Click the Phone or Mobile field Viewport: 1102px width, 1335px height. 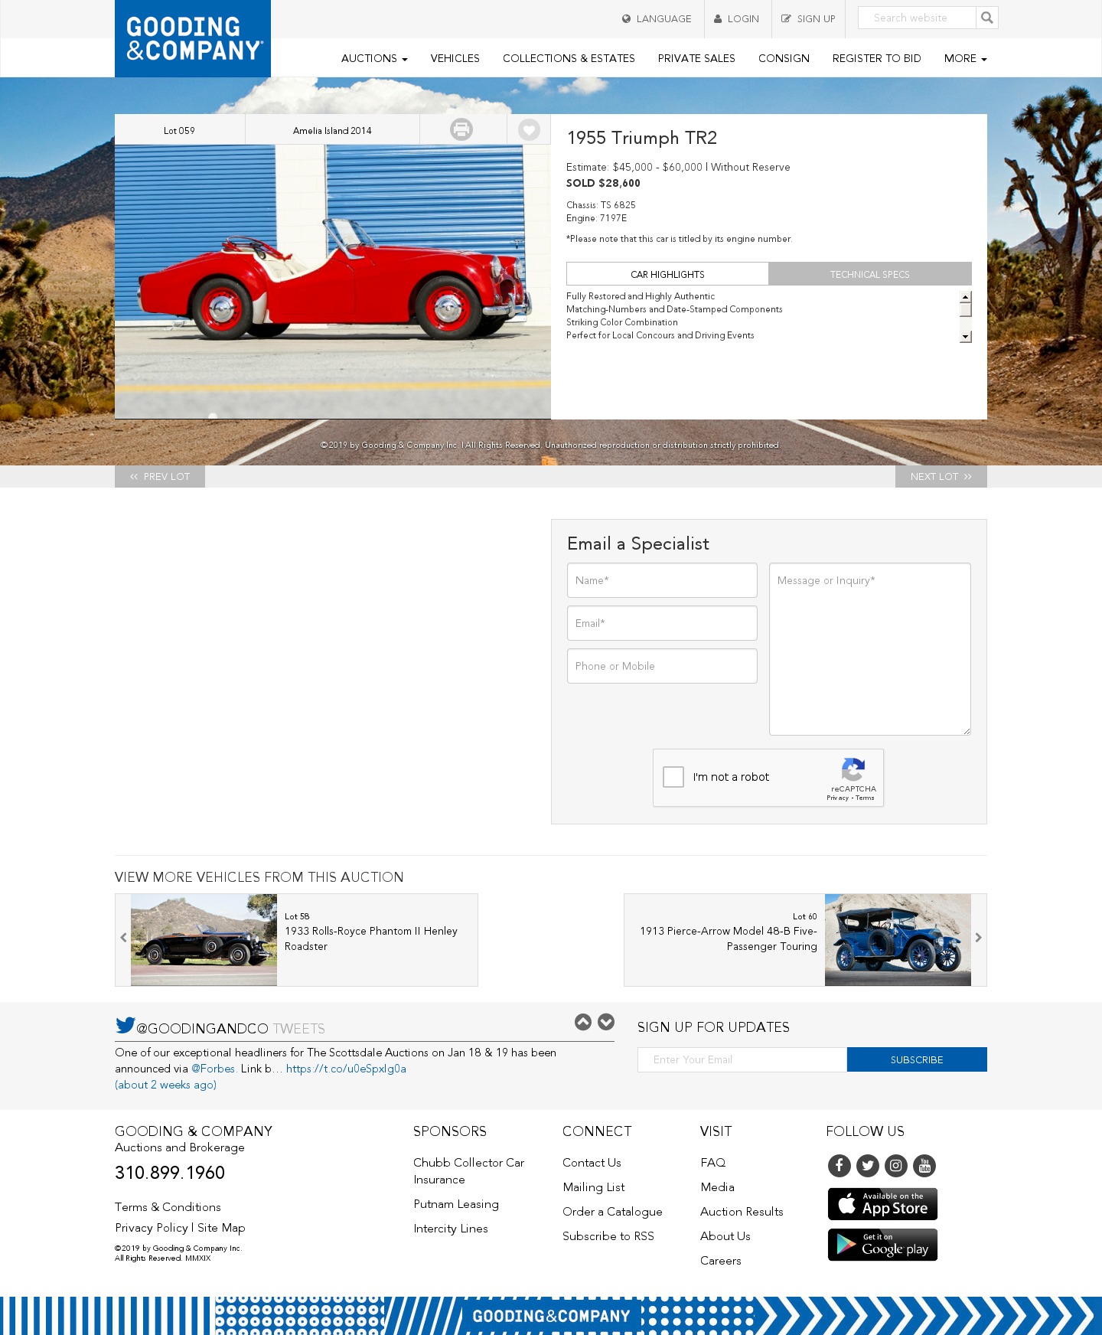(x=662, y=666)
